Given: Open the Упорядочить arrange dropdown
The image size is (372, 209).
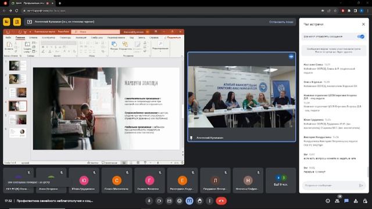Looking at the screenshot, I should (x=125, y=46).
